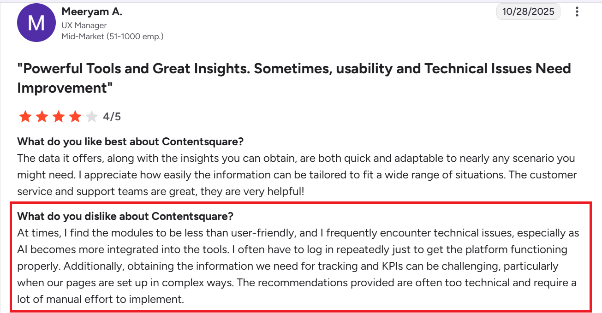Image resolution: width=602 pixels, height=313 pixels.
Task: Select the first star in the rating
Action: pos(25,116)
